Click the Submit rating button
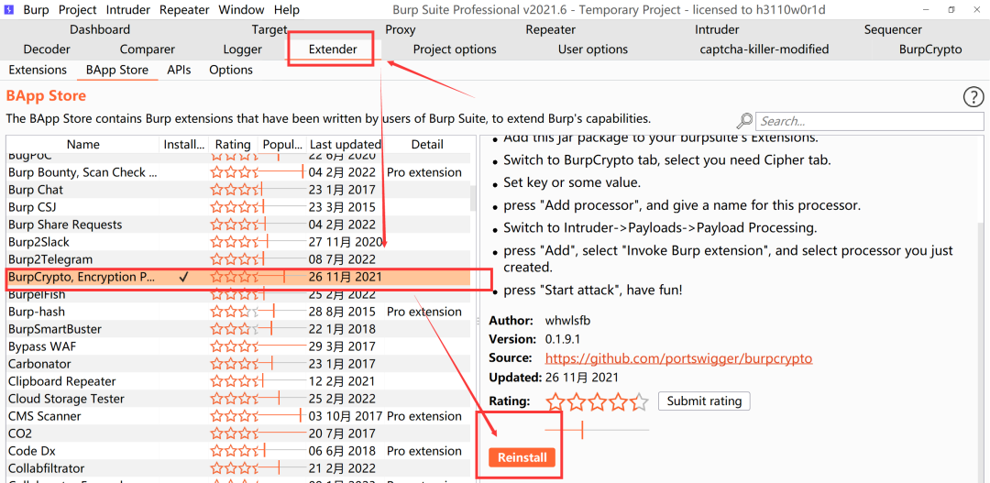The image size is (990, 483). [x=704, y=401]
